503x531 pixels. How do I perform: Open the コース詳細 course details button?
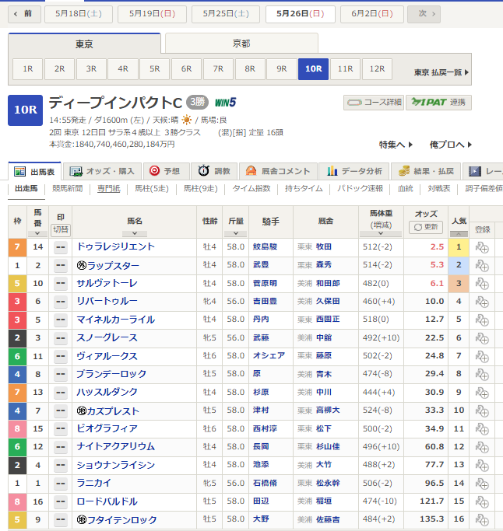click(373, 103)
